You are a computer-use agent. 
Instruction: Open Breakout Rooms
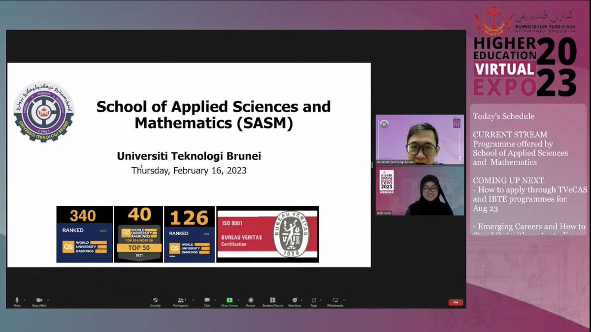point(272,302)
